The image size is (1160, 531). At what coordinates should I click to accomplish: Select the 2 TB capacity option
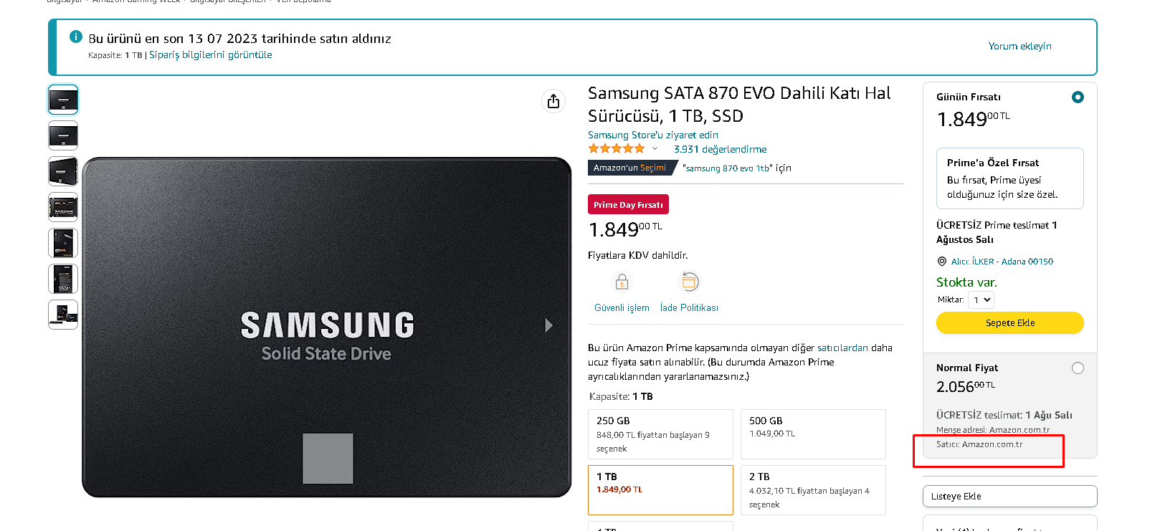[x=813, y=489]
